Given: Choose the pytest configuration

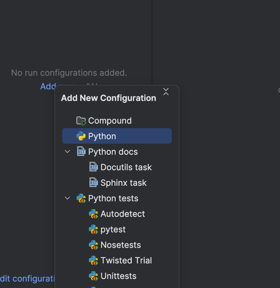Looking at the screenshot, I should coord(117,229).
